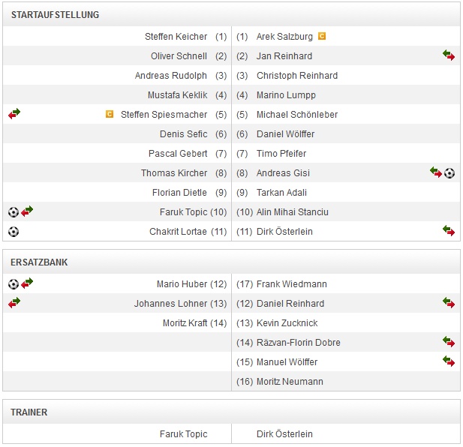The width and height of the screenshot is (463, 447).
Task: Click captain badge beside Steffen Spiesmacher
Action: point(110,114)
